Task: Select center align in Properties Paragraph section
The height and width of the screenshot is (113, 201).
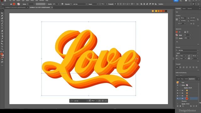Action: (x=180, y=67)
